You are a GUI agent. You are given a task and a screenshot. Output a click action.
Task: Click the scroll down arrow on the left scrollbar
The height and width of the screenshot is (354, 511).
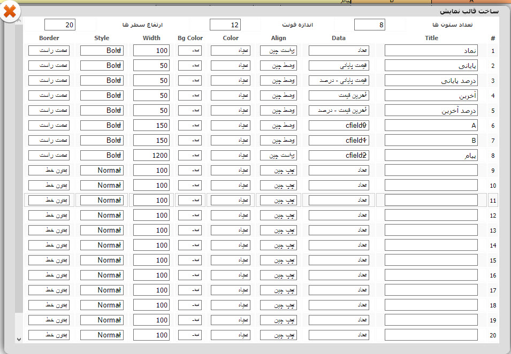19,339
